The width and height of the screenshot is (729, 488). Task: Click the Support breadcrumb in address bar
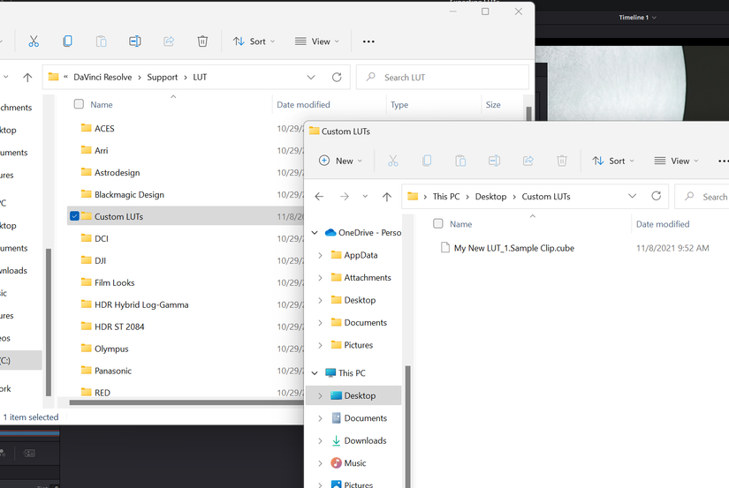point(163,78)
